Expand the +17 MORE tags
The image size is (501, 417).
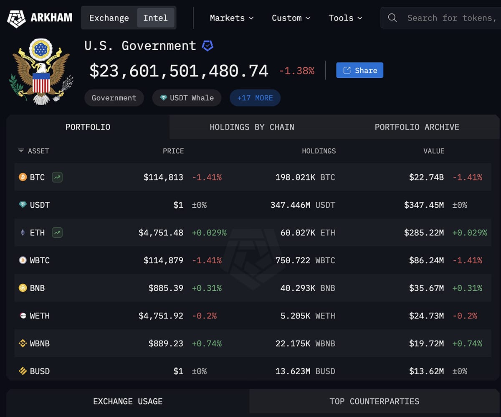255,98
